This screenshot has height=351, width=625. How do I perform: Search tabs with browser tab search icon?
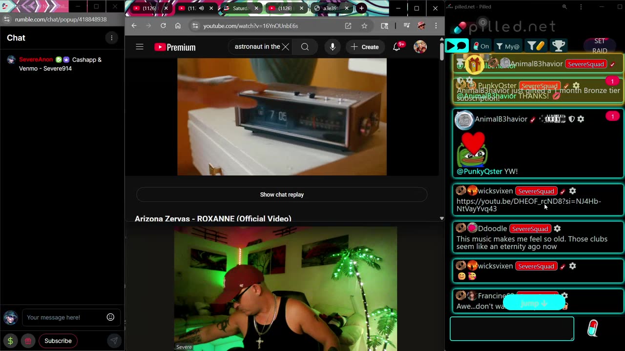coord(384,26)
